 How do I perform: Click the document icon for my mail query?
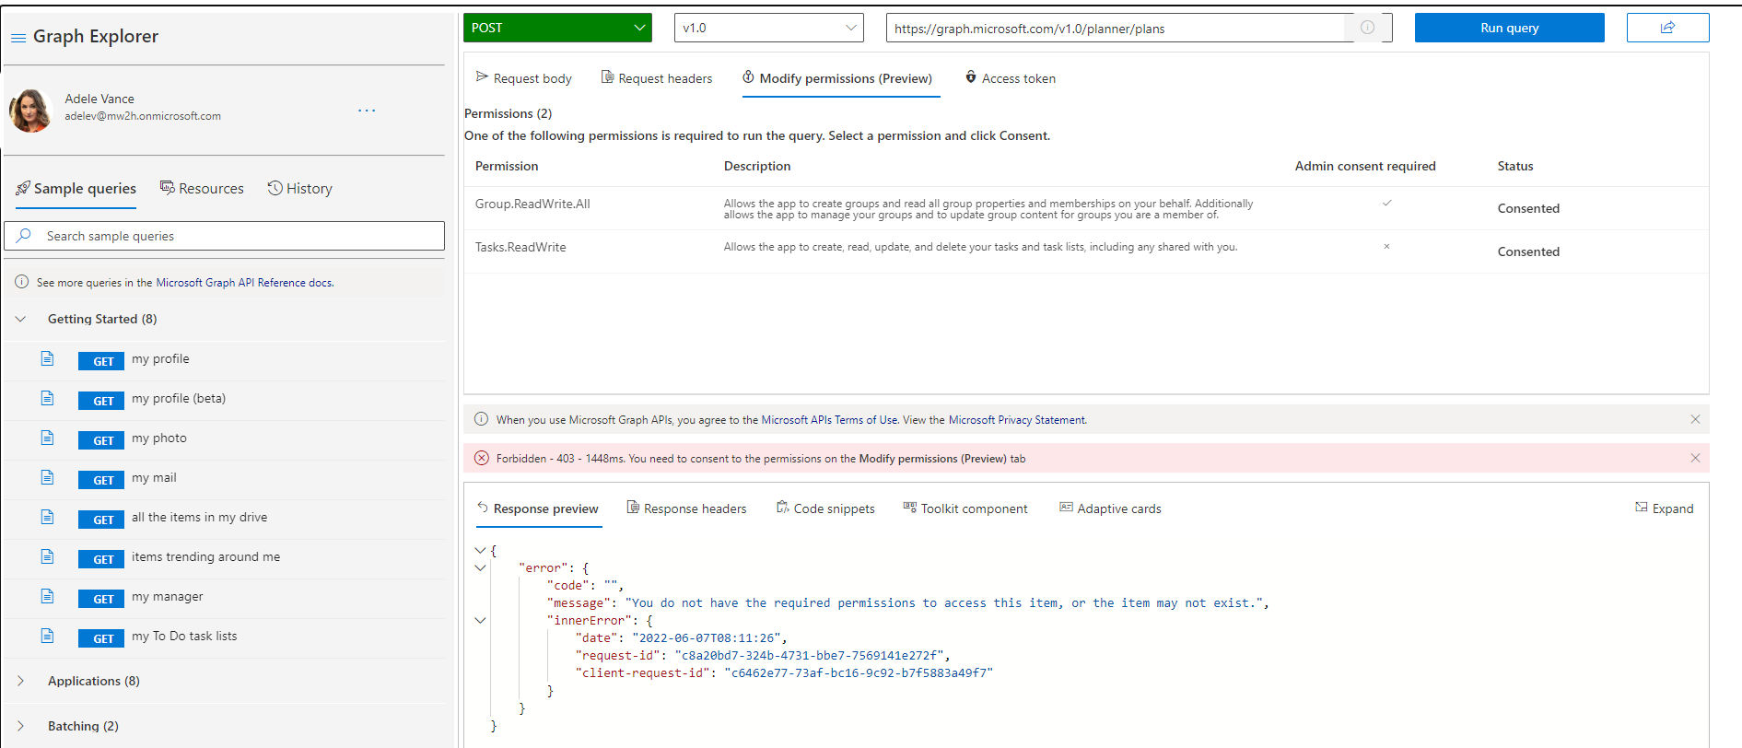(x=47, y=477)
